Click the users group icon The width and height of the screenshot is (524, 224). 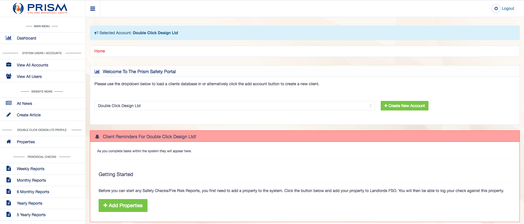click(9, 76)
